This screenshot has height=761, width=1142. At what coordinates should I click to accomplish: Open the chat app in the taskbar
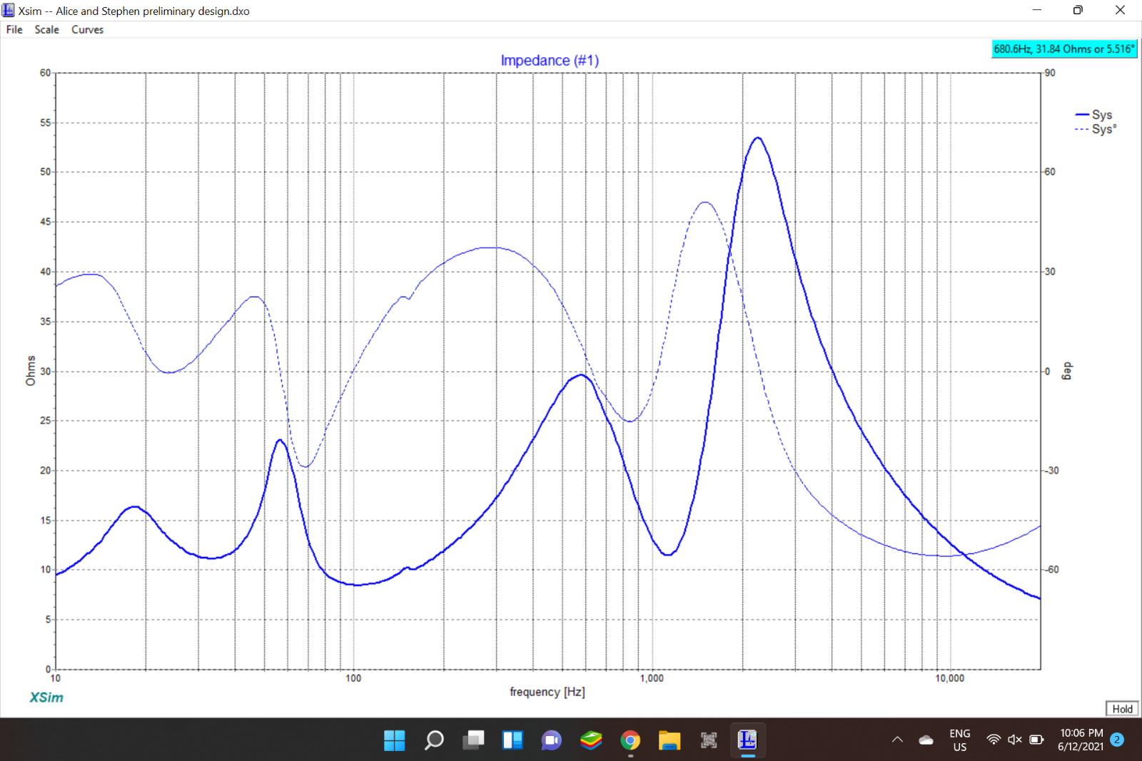point(552,740)
